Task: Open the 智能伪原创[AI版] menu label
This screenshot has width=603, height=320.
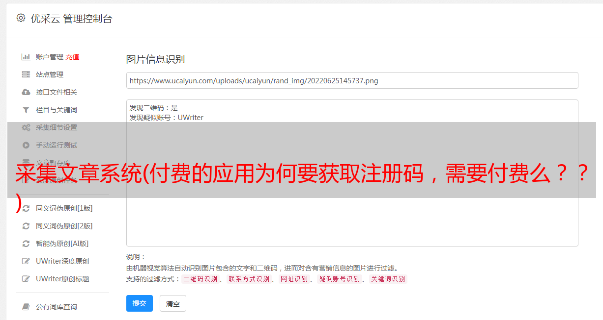Action: tap(62, 244)
